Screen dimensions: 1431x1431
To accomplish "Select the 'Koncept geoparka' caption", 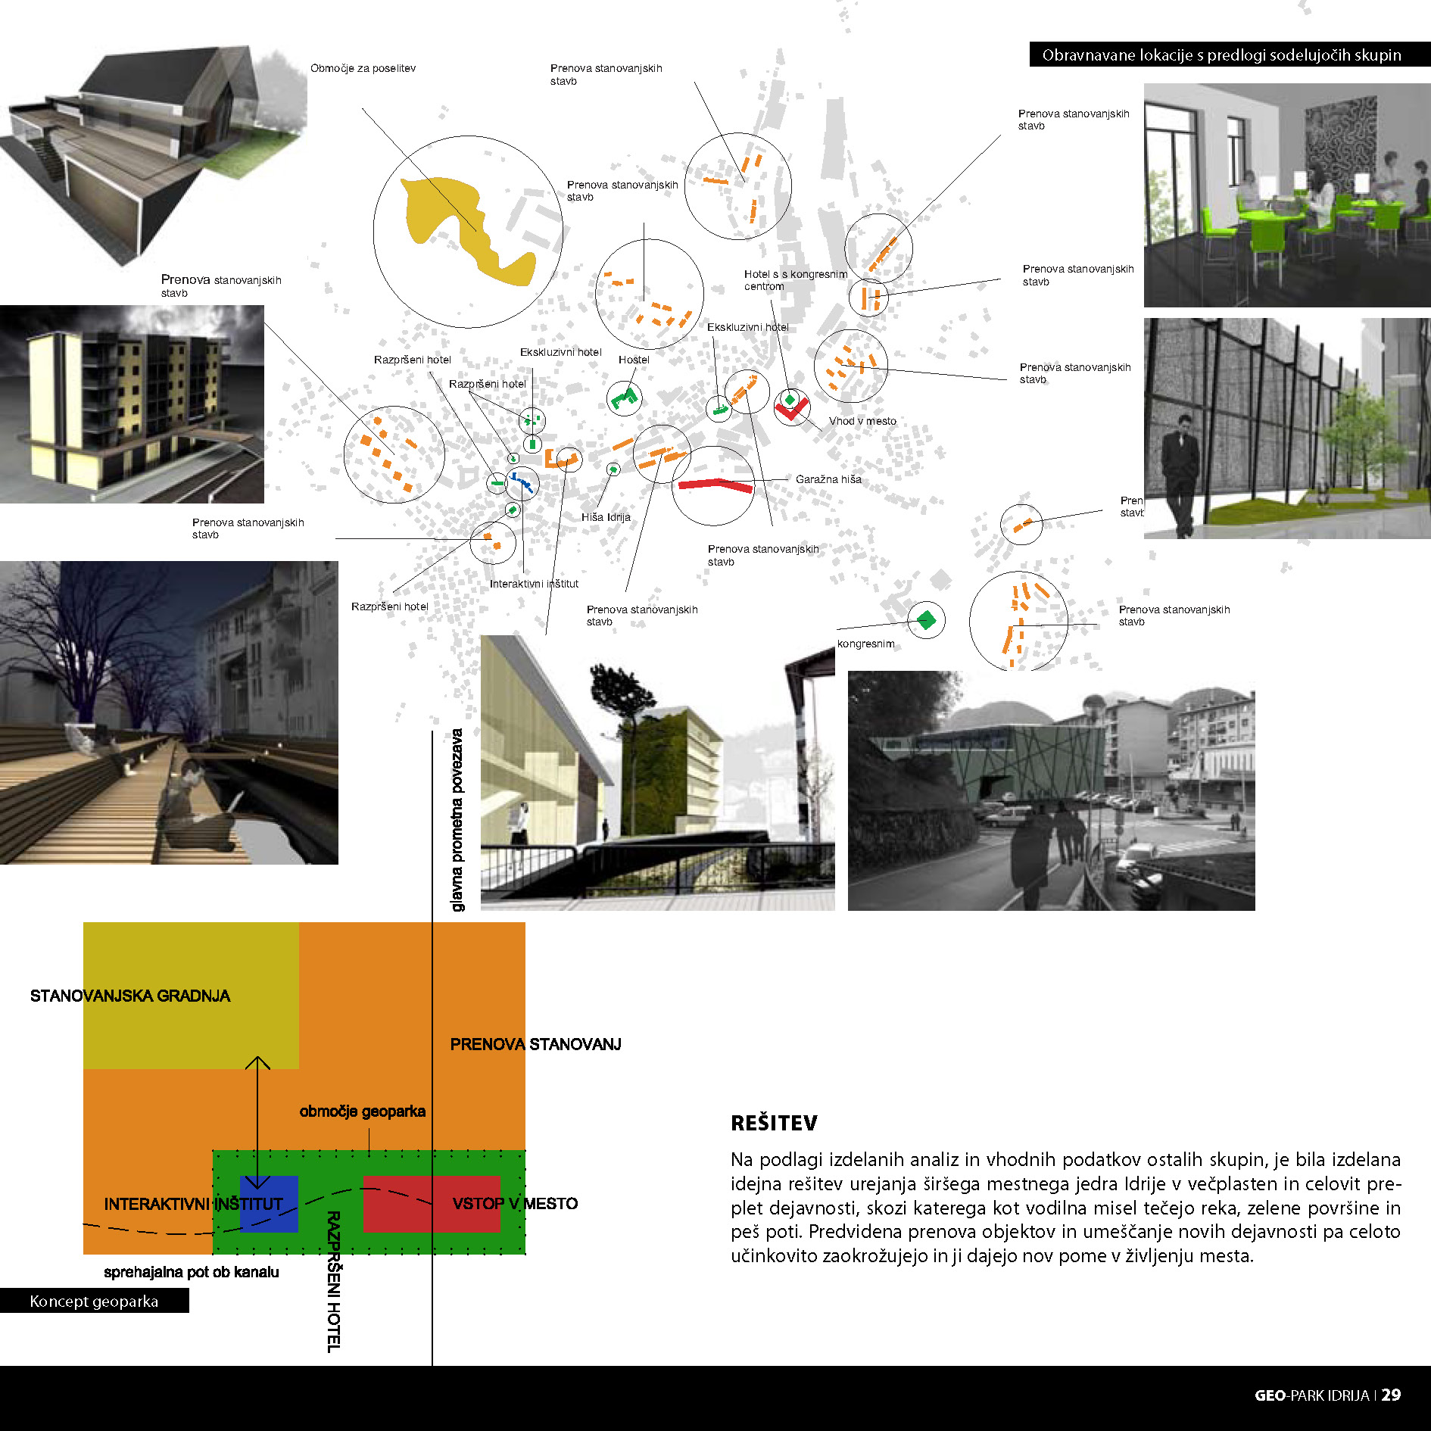I will coord(94,1301).
